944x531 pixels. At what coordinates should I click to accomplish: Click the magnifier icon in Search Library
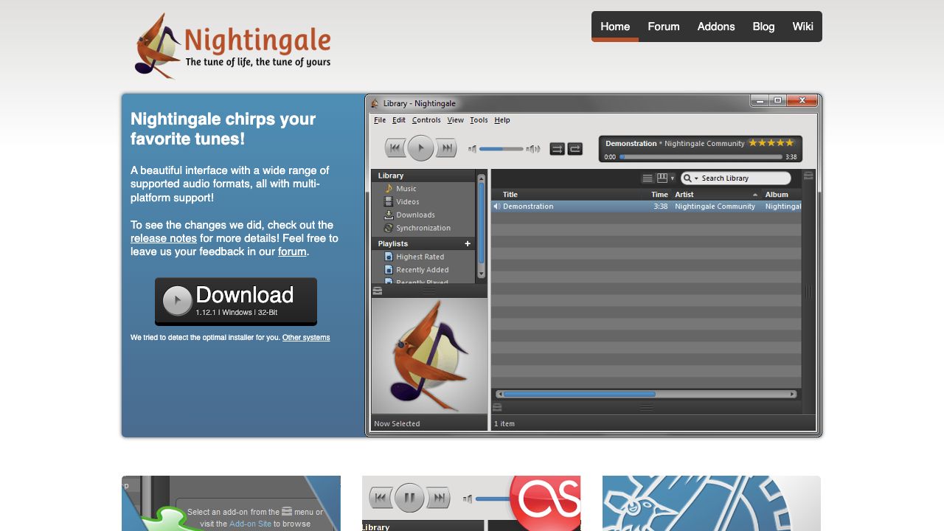tap(687, 178)
